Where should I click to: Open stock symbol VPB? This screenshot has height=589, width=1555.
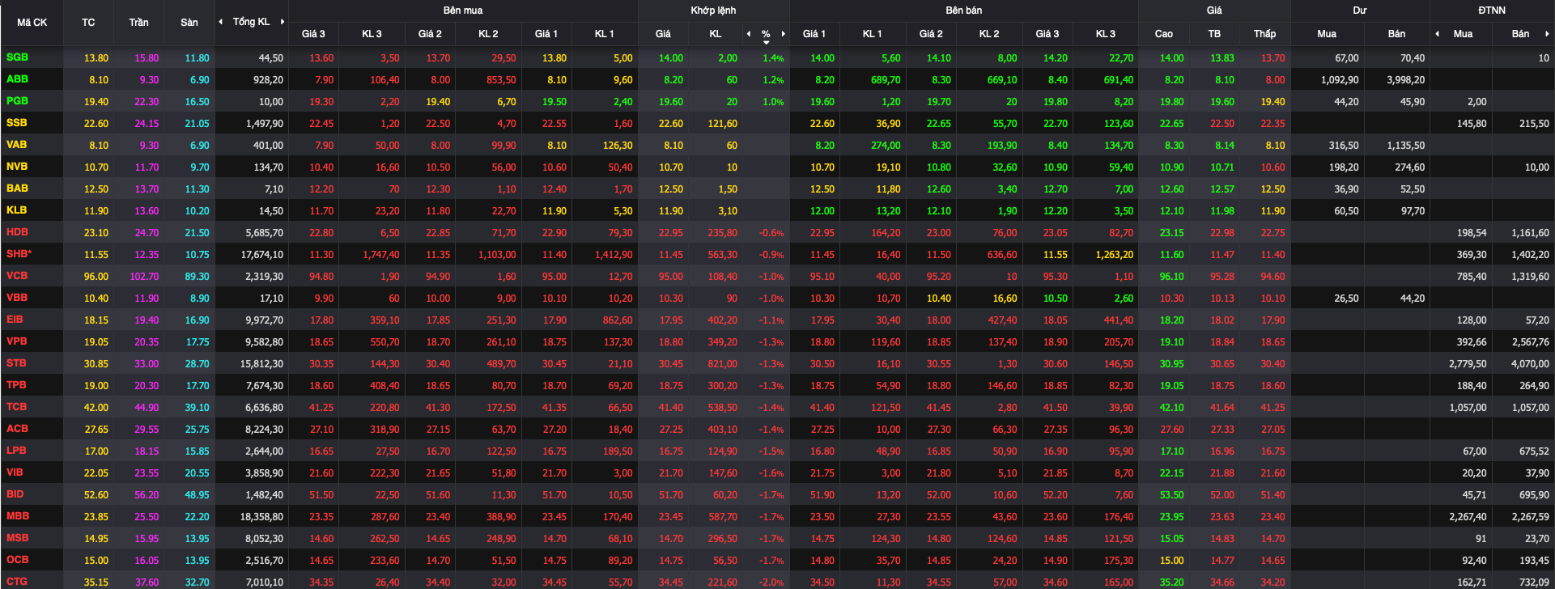tap(16, 341)
